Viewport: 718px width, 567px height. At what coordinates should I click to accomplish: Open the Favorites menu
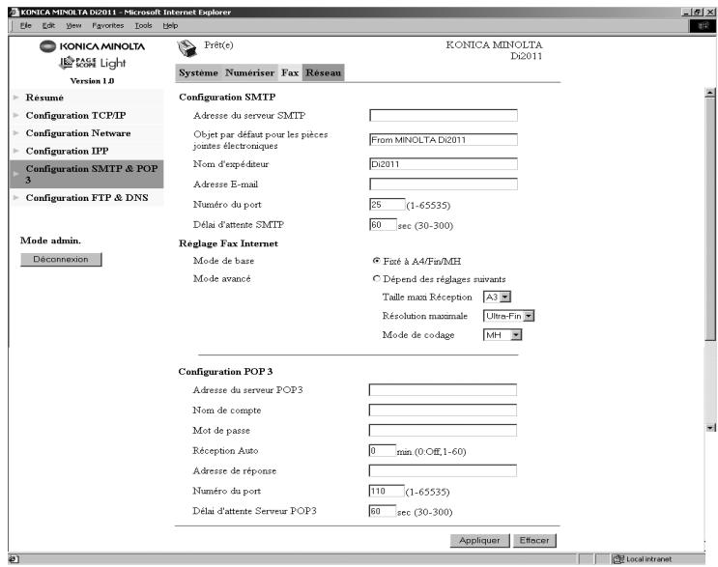click(x=108, y=26)
